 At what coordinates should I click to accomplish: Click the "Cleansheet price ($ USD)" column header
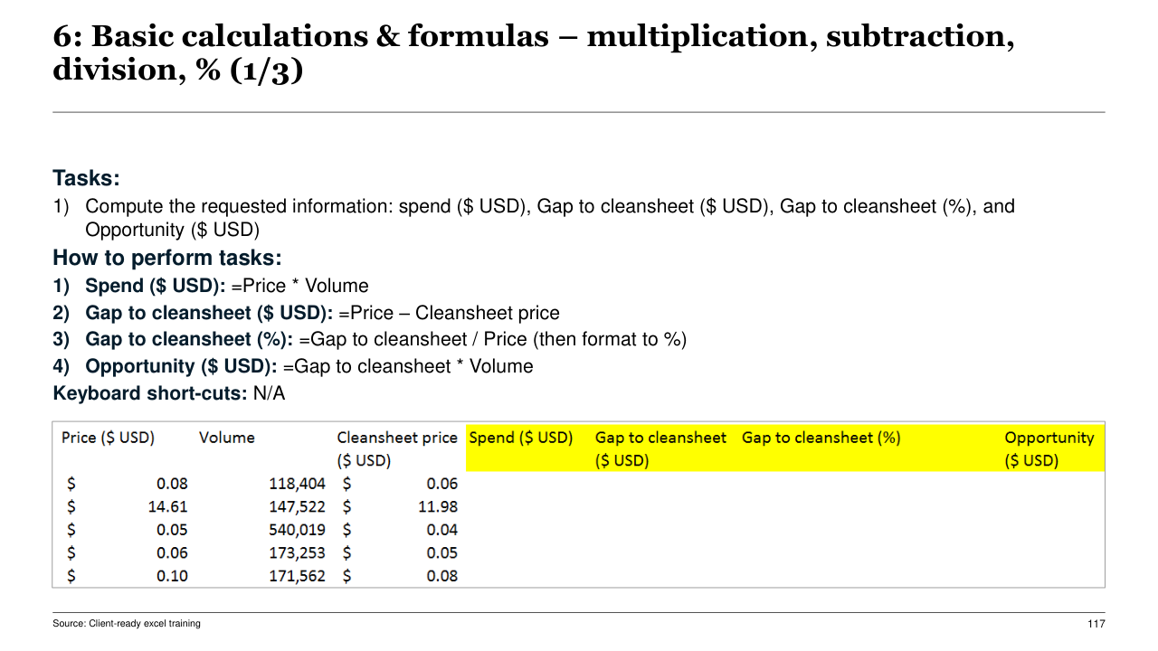coord(396,448)
